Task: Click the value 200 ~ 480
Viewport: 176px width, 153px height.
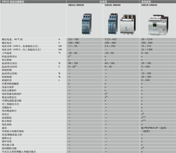Action: coord(74,43)
